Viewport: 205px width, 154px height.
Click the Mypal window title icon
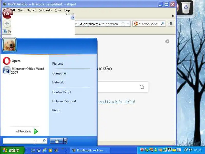[4, 4]
